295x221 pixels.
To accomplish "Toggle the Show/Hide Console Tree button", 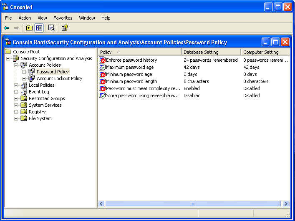I will [39, 28].
